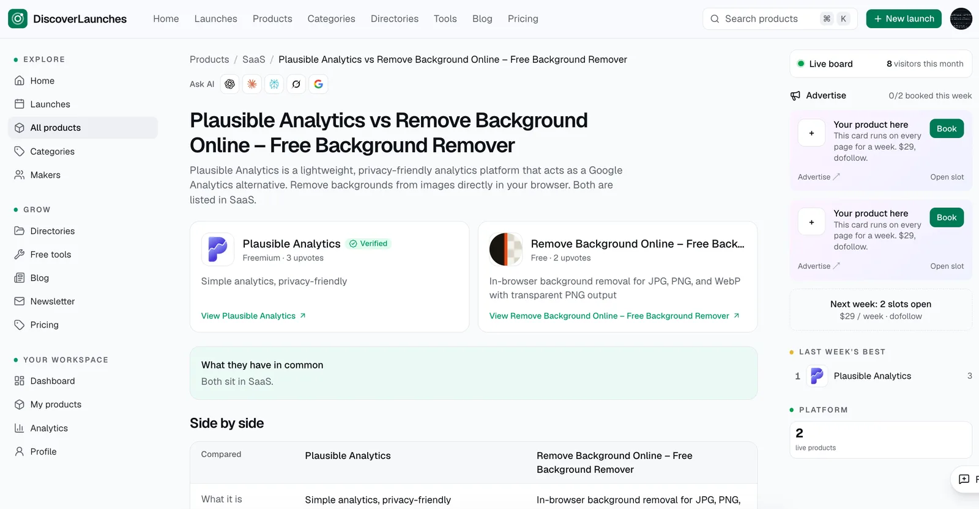Click the Launches calendar icon in sidebar

[x=20, y=104]
